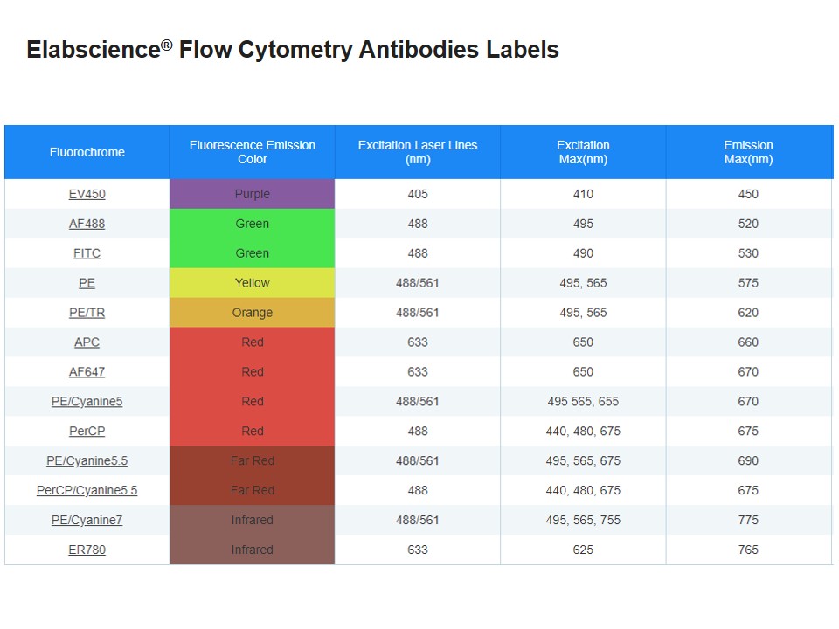Click the AF488 fluorochrome link
Viewport: 839px width, 629px height.
[x=87, y=224]
